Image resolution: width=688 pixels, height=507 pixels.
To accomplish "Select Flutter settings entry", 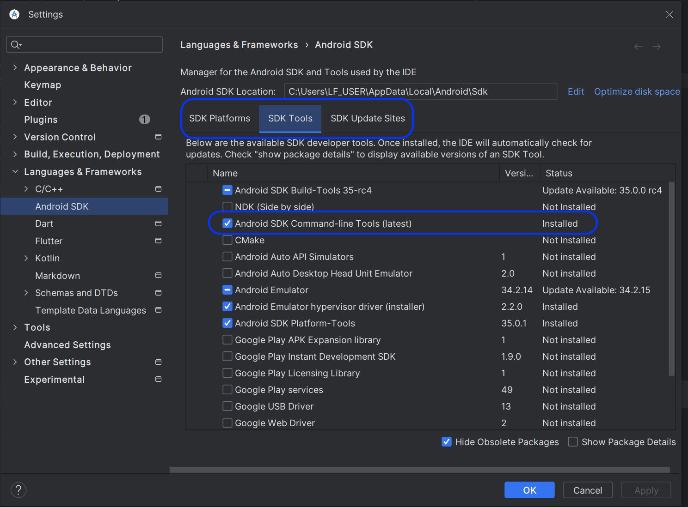I will pos(49,241).
